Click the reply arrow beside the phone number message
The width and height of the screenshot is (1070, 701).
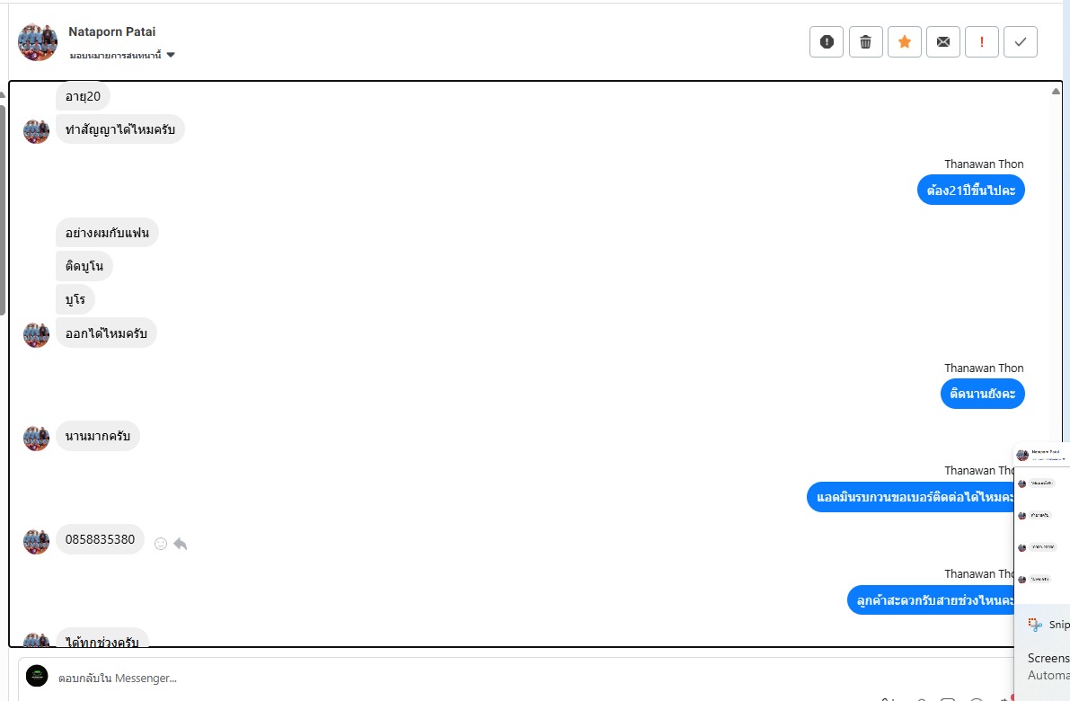(x=181, y=544)
